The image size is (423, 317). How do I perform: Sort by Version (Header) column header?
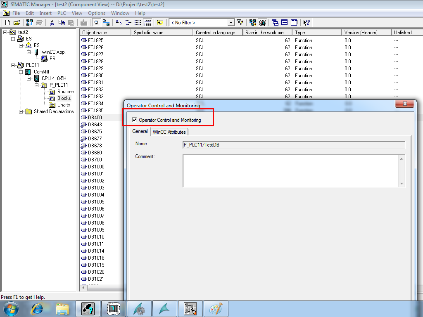(x=367, y=32)
